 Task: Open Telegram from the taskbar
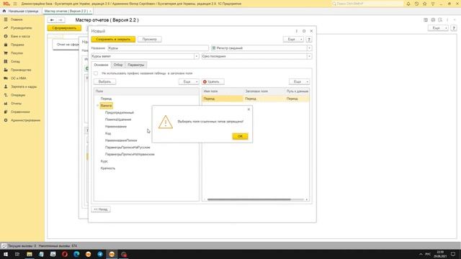tap(100, 254)
